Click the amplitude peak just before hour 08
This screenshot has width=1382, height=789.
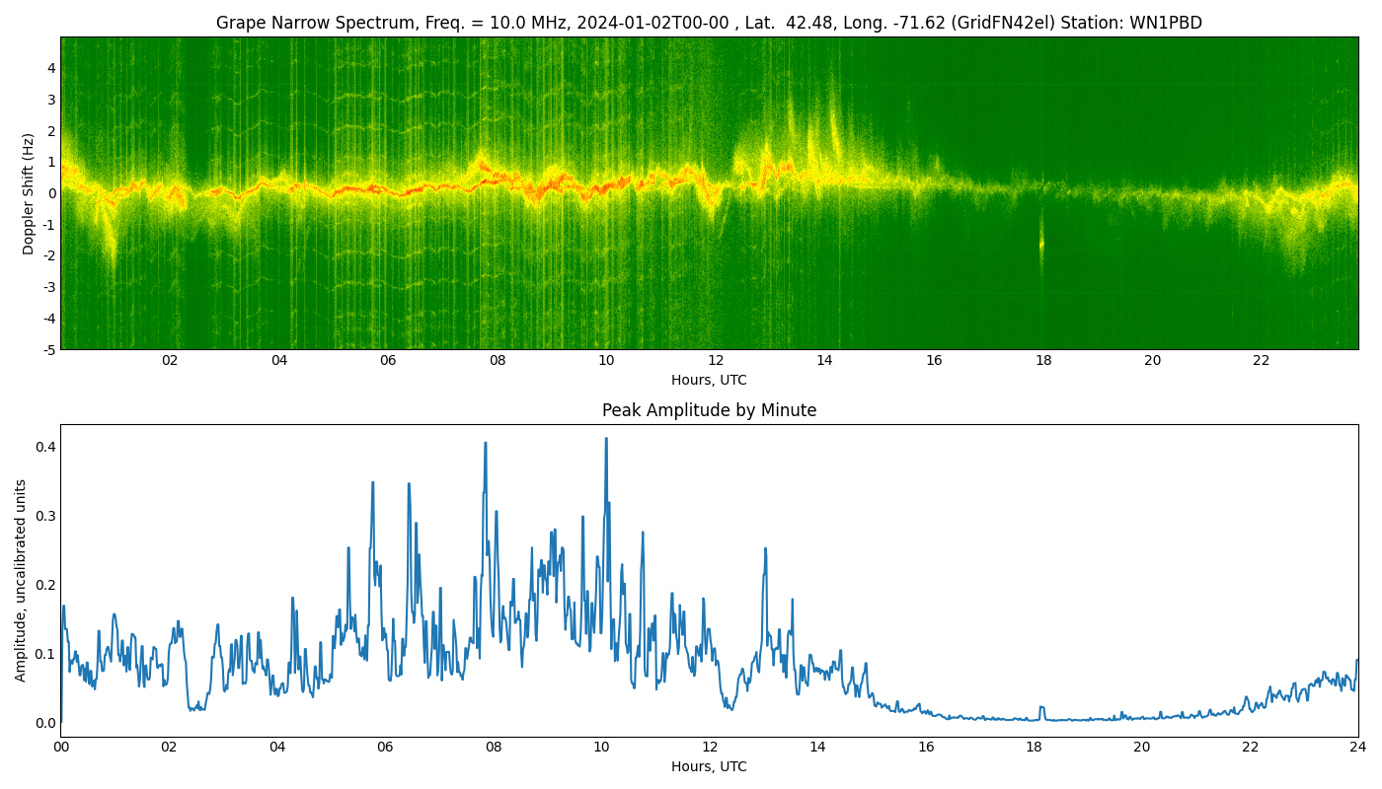(x=486, y=444)
